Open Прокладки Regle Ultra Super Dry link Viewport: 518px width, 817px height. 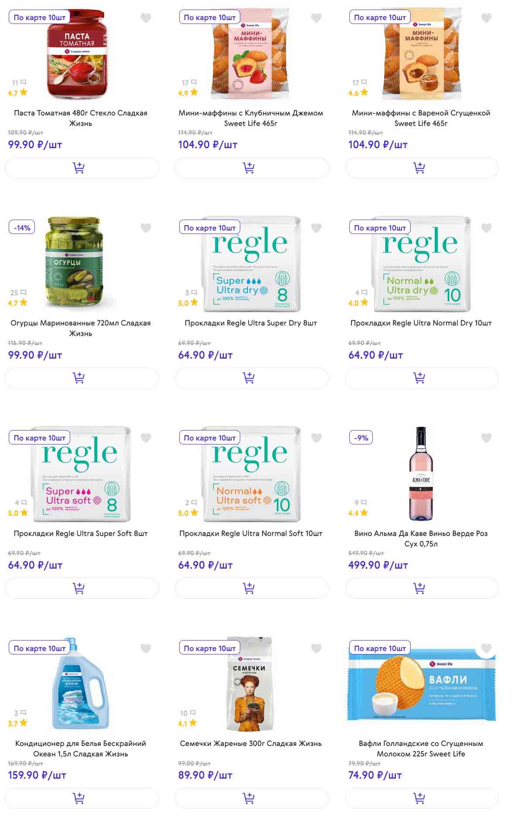[x=251, y=323]
